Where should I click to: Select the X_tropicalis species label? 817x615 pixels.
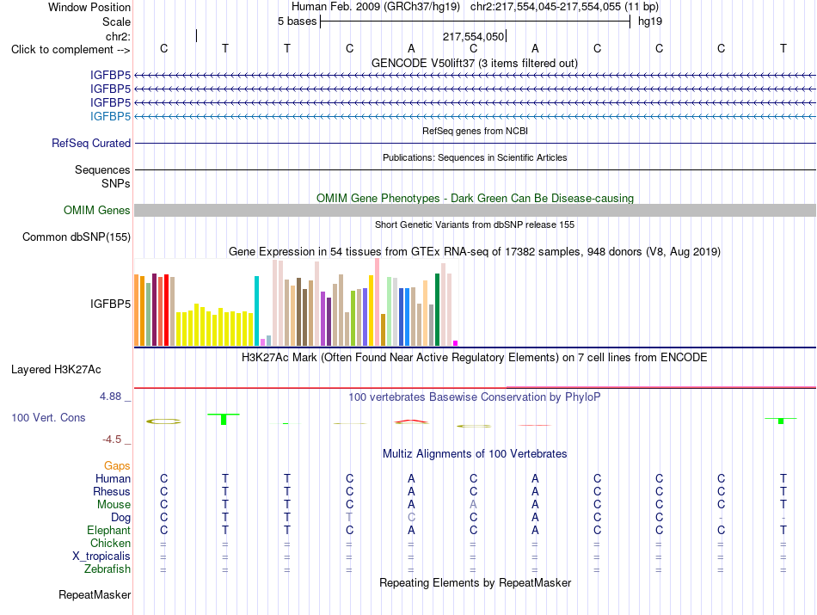coord(101,557)
